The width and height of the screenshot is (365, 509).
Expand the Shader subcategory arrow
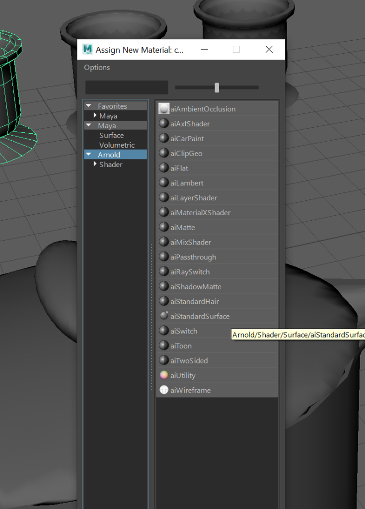[x=95, y=164]
